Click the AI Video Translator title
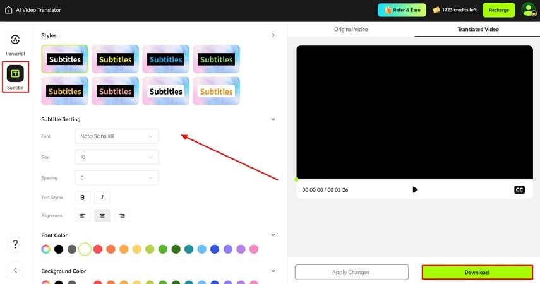 pos(39,10)
